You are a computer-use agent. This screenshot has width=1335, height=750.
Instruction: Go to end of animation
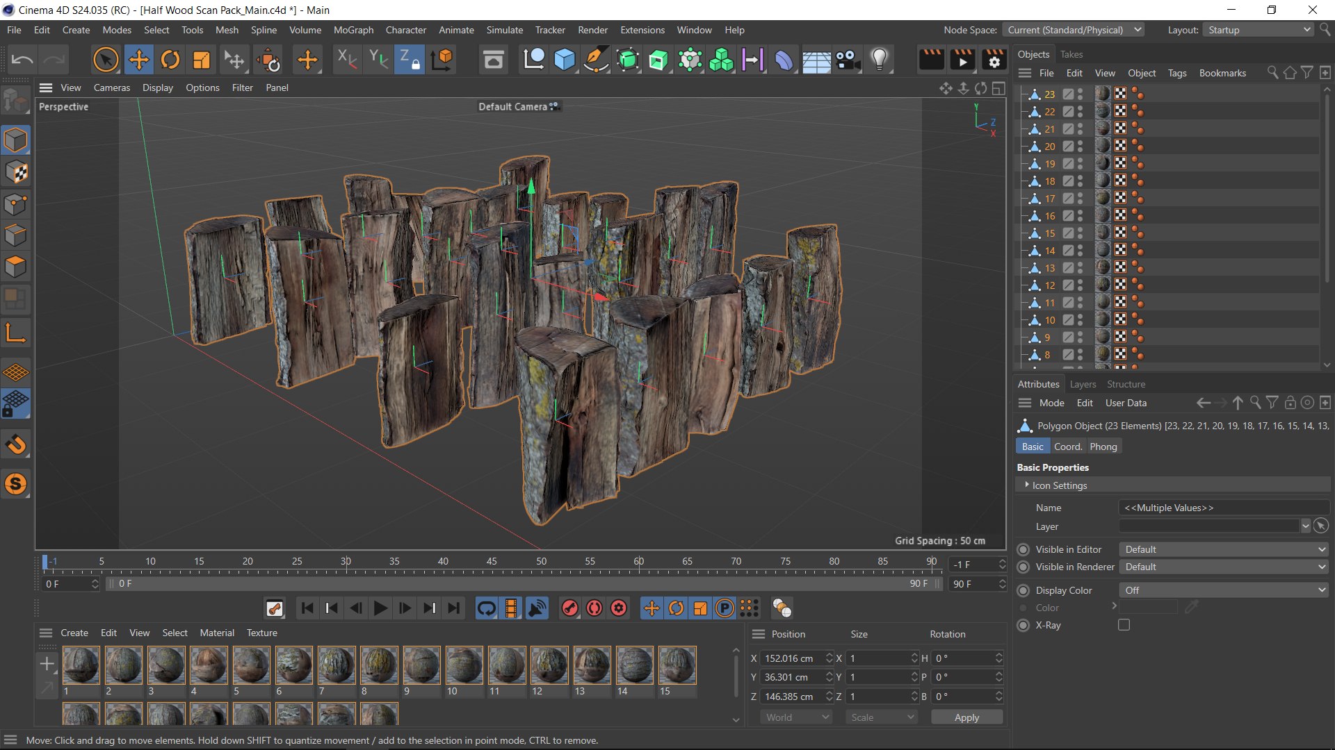453,608
